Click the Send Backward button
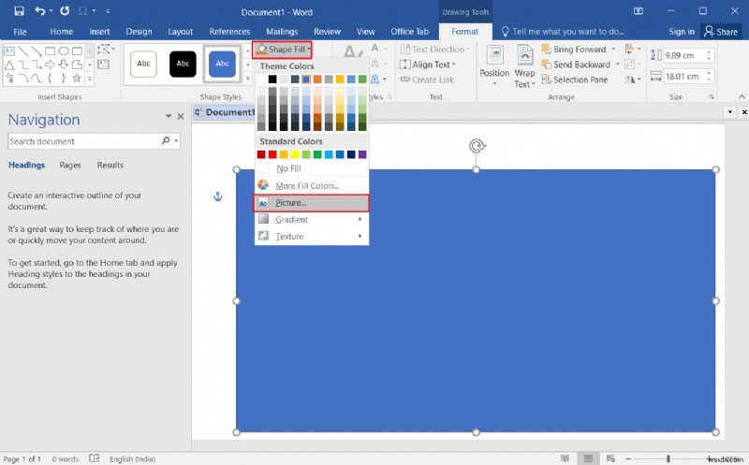749x465 pixels. (580, 65)
